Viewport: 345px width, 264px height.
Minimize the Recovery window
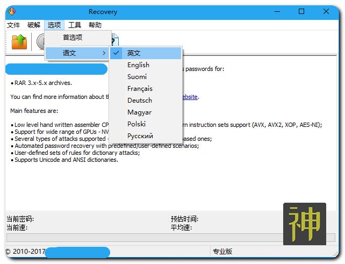(x=277, y=11)
